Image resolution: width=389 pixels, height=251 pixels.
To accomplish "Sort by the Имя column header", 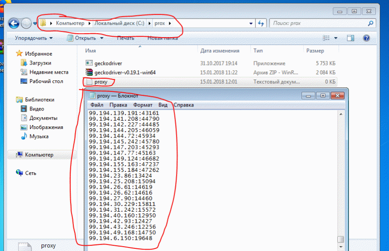I will 91,50.
